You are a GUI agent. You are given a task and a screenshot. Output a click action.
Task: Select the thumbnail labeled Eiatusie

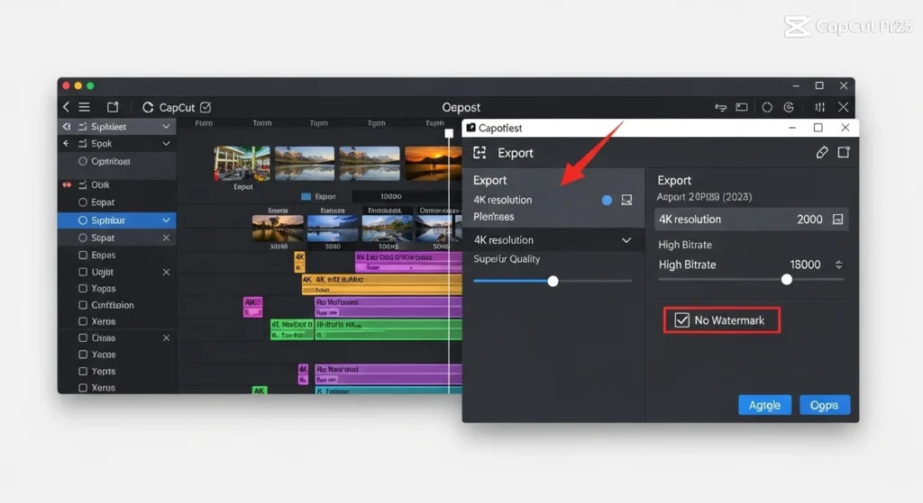click(332, 228)
